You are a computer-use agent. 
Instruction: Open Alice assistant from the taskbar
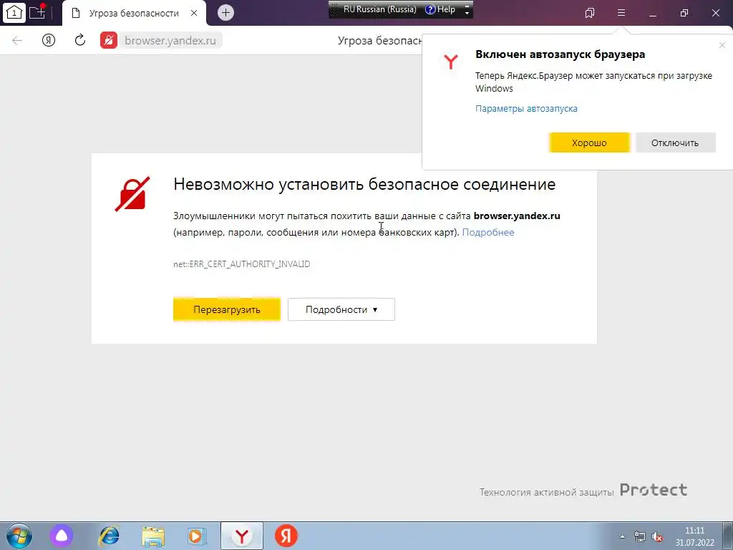(x=62, y=536)
